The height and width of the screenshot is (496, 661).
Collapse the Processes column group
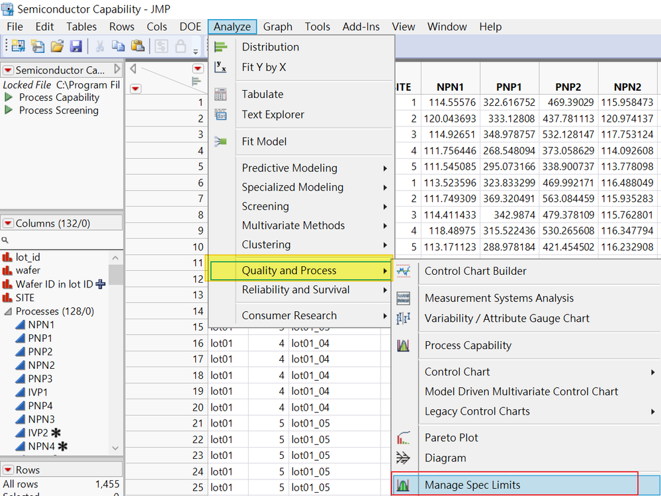click(8, 311)
